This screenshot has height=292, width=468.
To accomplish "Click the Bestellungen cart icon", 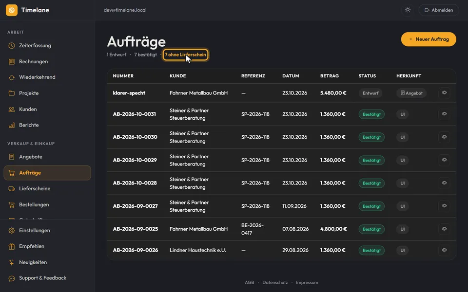I will [x=12, y=205].
